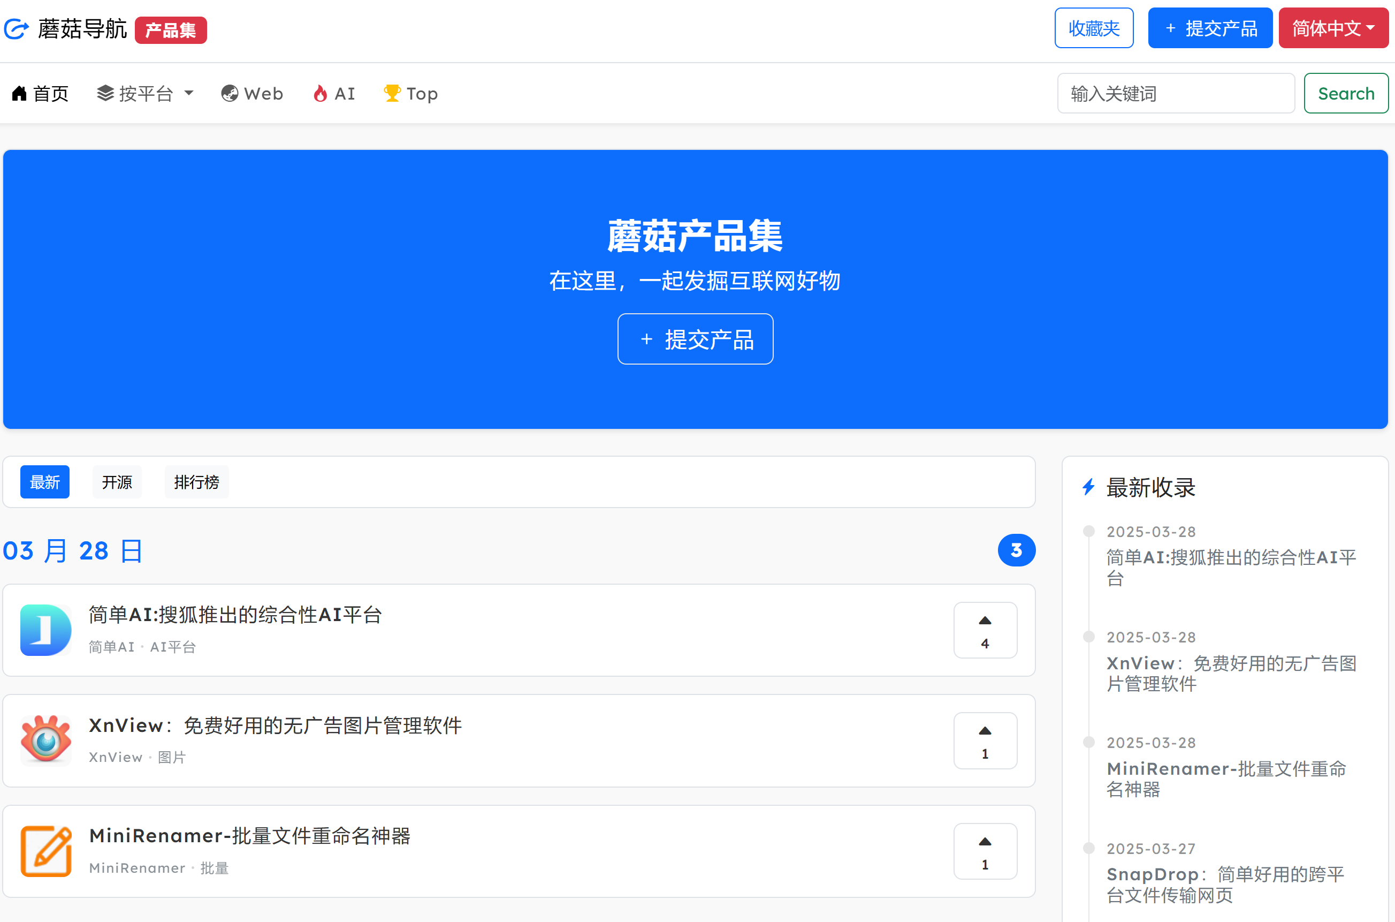Click the 图片 tag under XnView

172,757
